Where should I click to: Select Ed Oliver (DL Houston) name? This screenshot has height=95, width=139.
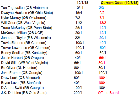19,68
